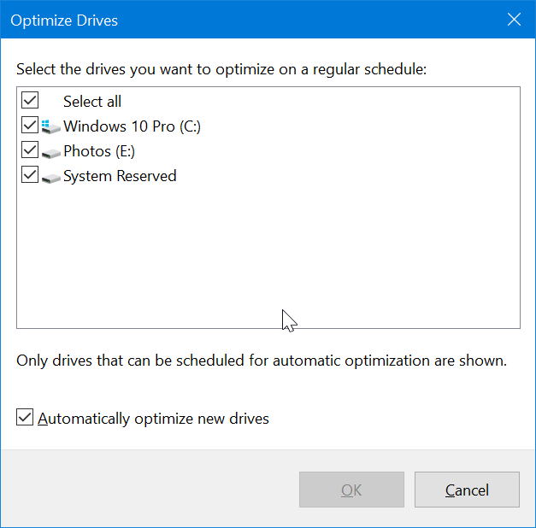
Task: Select the 'Windows 10 Pro (C:)' label
Action: click(x=132, y=126)
